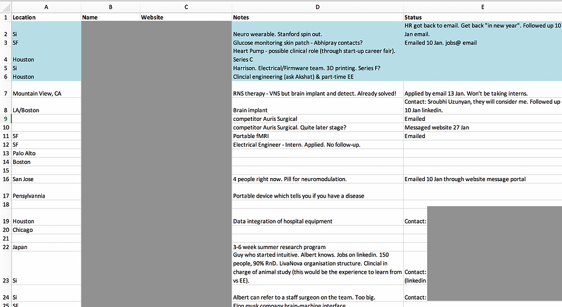The image size is (562, 307).
Task: Select 'SF' location cell in row 11
Action: 46,136
